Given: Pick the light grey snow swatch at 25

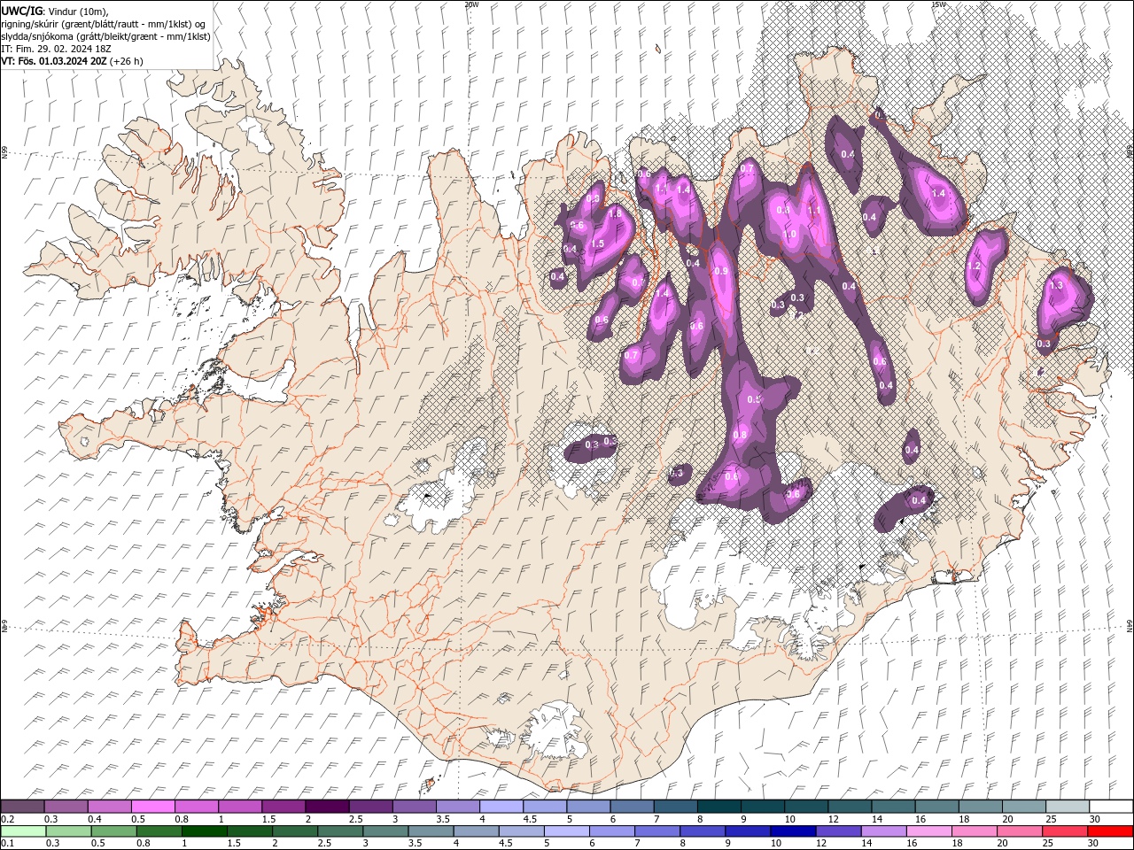Looking at the screenshot, I should [x=1068, y=807].
